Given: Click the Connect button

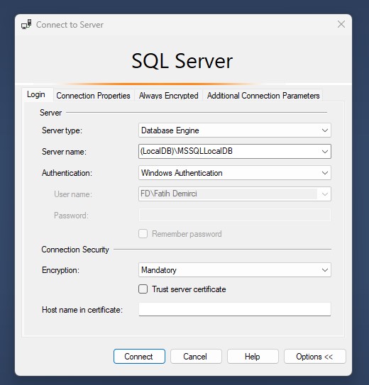Looking at the screenshot, I should click(139, 356).
